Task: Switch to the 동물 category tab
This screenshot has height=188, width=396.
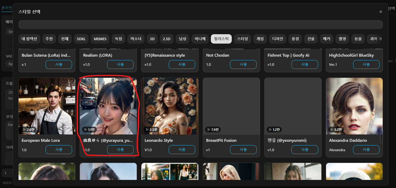Action: (x=358, y=39)
